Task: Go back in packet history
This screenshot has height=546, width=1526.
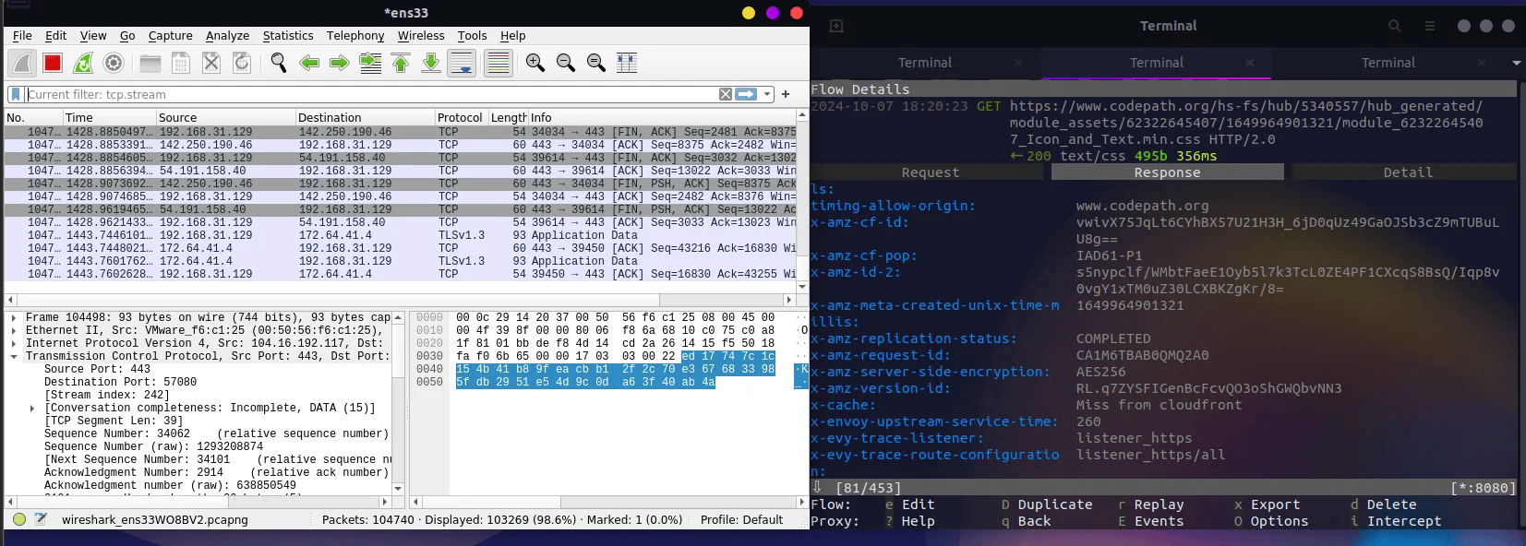Action: (309, 63)
